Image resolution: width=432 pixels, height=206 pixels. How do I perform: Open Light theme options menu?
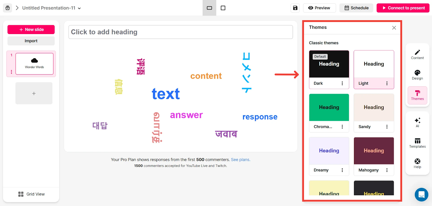(387, 83)
